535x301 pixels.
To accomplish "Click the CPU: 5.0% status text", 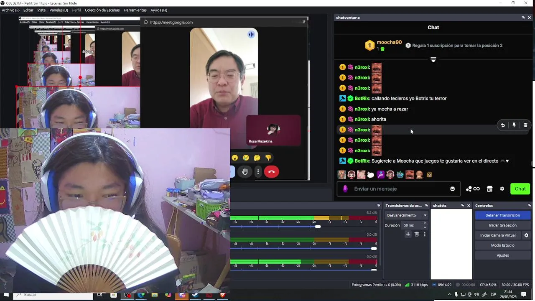I will click(x=488, y=285).
